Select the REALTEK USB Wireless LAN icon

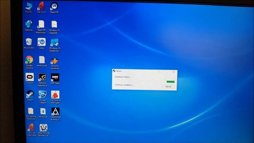44,130
